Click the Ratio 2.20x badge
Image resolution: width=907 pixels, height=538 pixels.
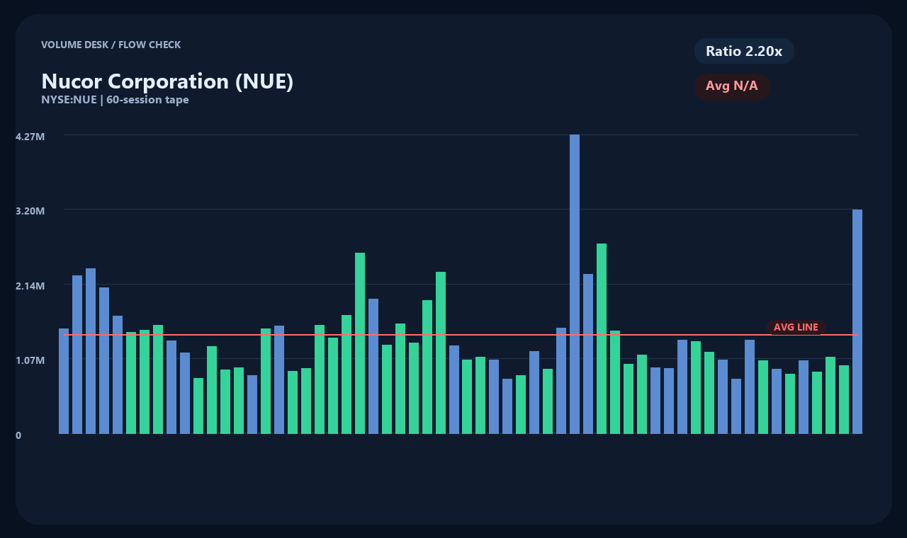(x=744, y=51)
